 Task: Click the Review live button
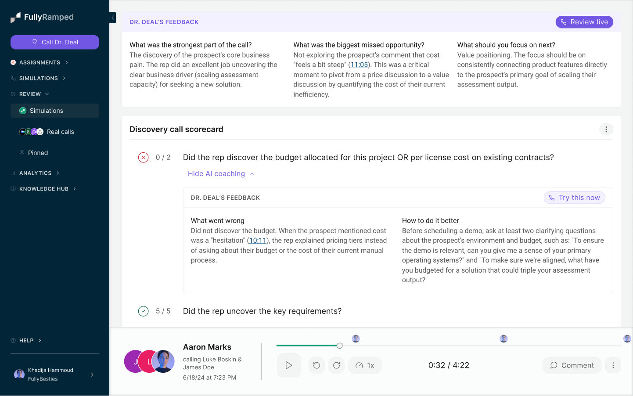(x=584, y=22)
